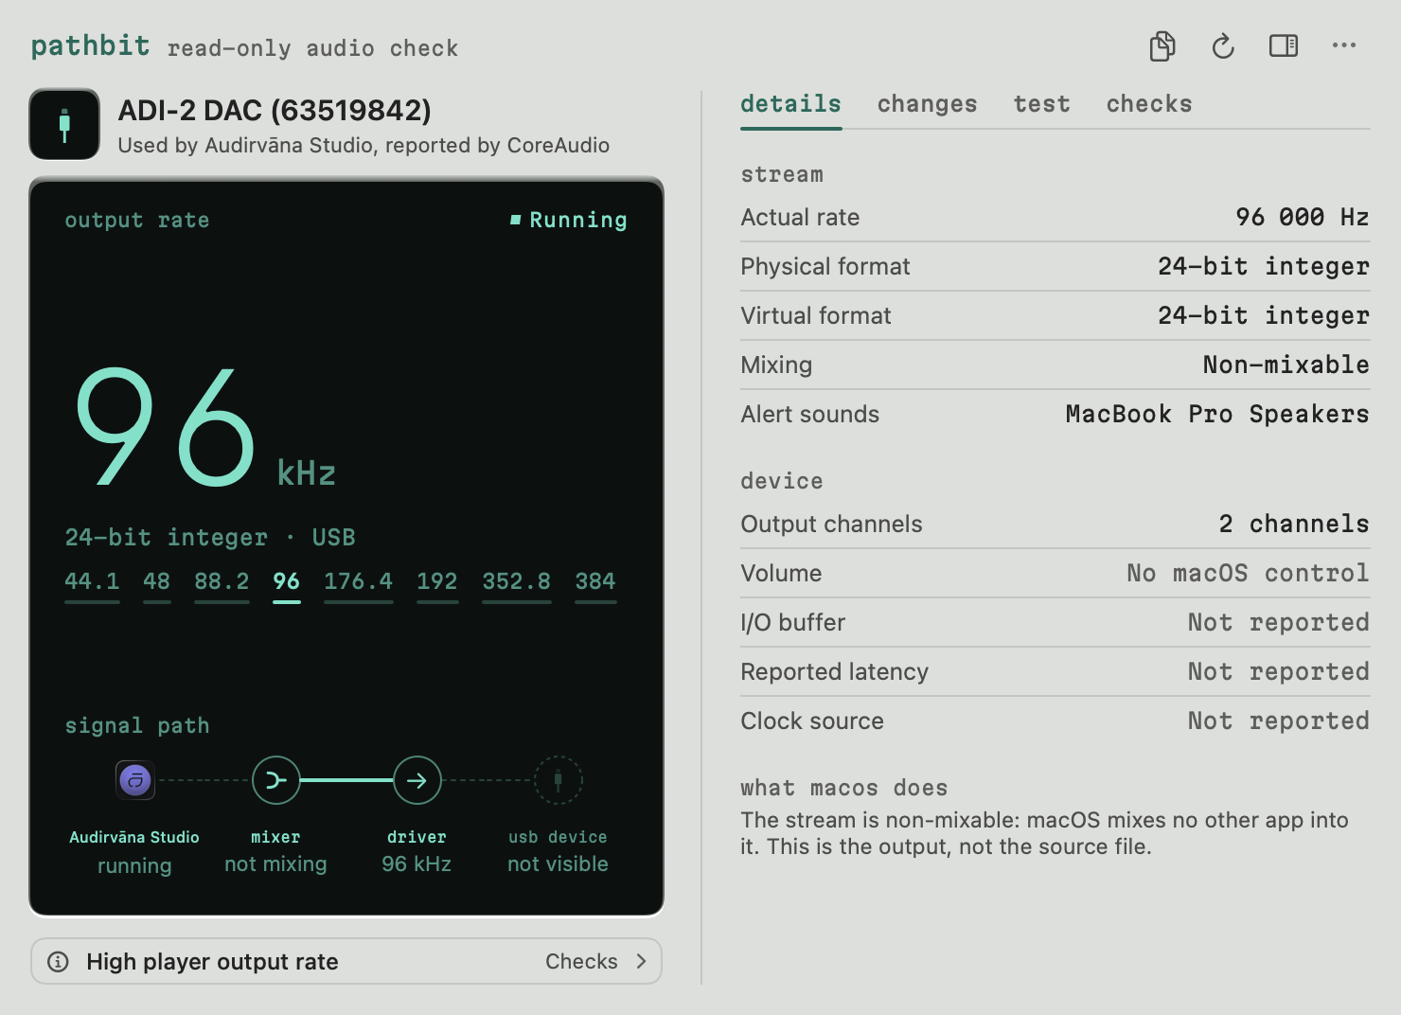Click the Audirvāna Studio app icon
The width and height of the screenshot is (1401, 1015).
tap(135, 780)
